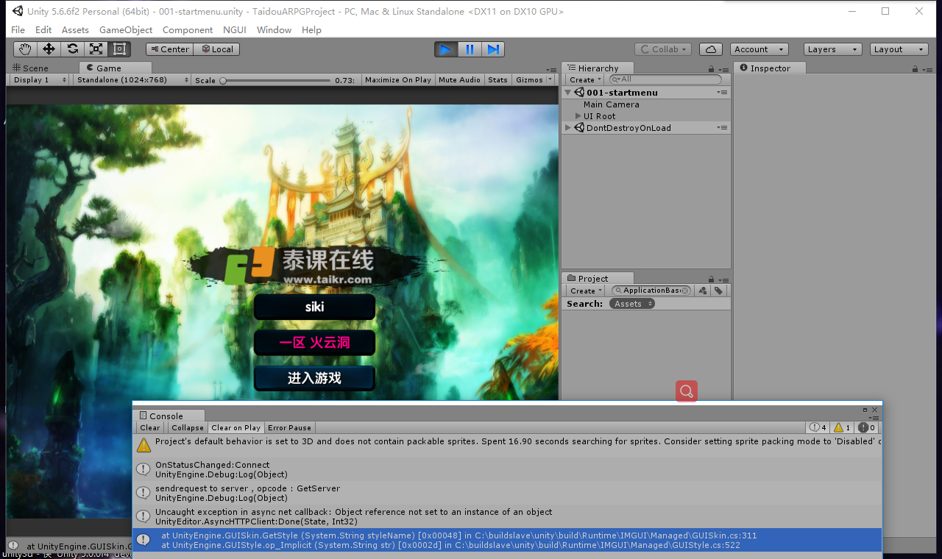The image size is (942, 559).
Task: Open Layout dropdown
Action: pyautogui.click(x=899, y=49)
